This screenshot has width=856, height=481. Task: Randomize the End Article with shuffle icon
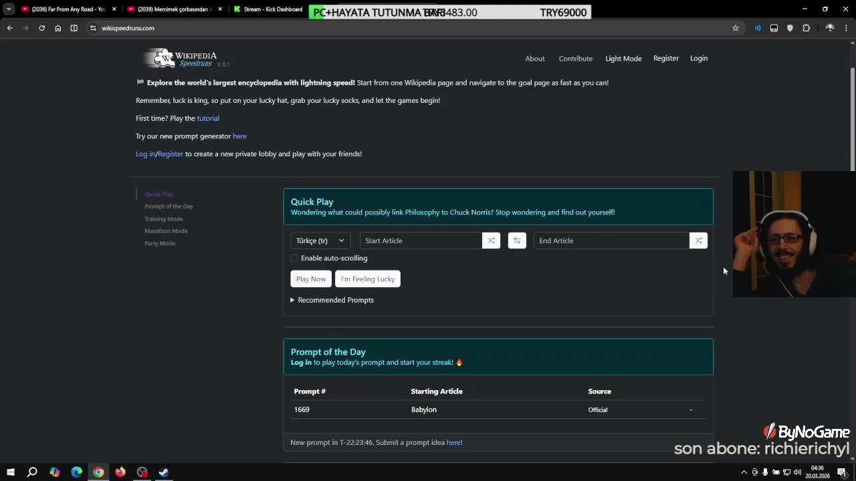click(698, 240)
